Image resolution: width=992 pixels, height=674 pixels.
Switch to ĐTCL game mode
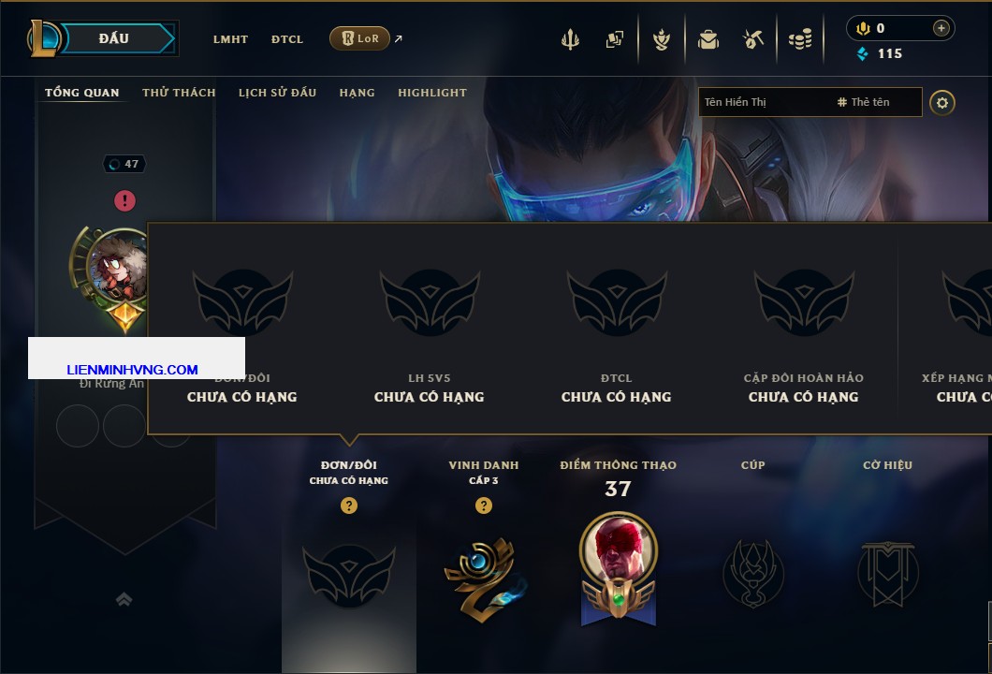287,39
